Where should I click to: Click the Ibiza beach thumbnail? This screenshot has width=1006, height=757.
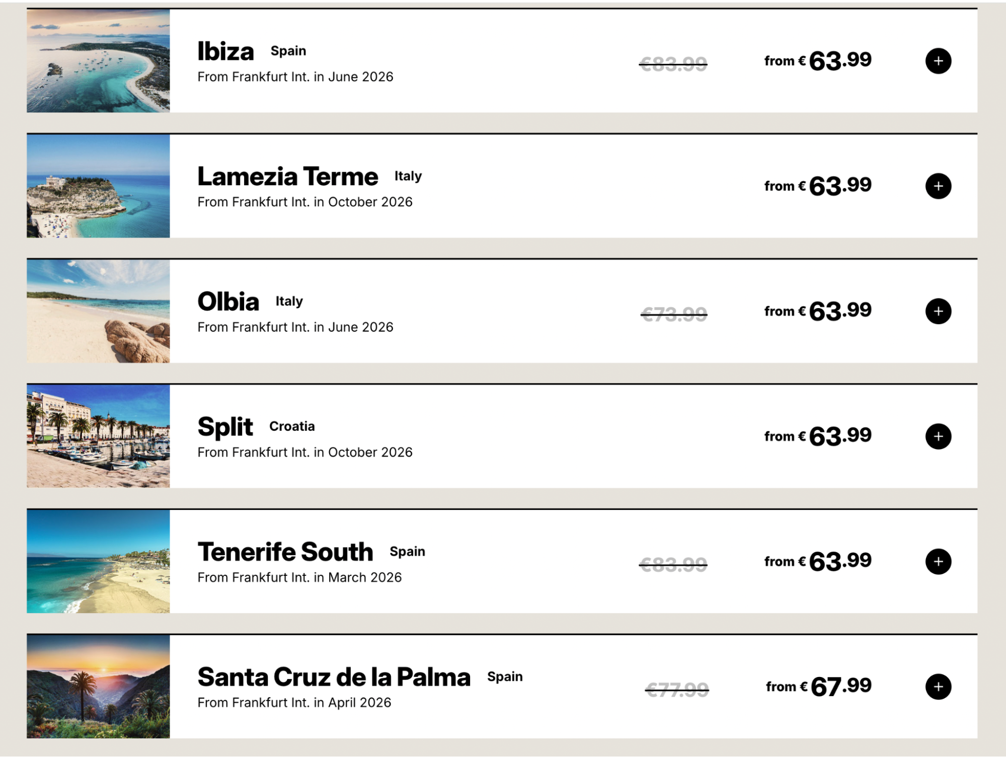click(98, 60)
